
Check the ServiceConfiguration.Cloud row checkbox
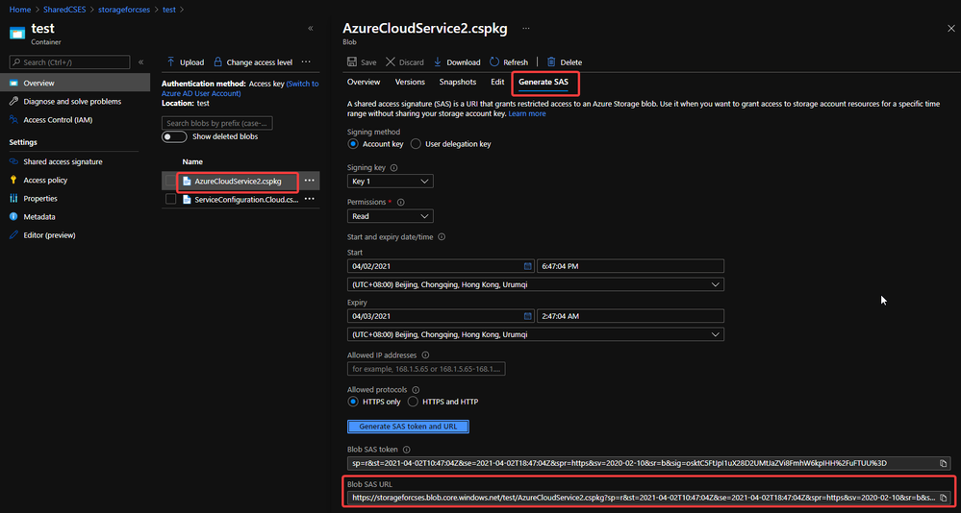171,200
